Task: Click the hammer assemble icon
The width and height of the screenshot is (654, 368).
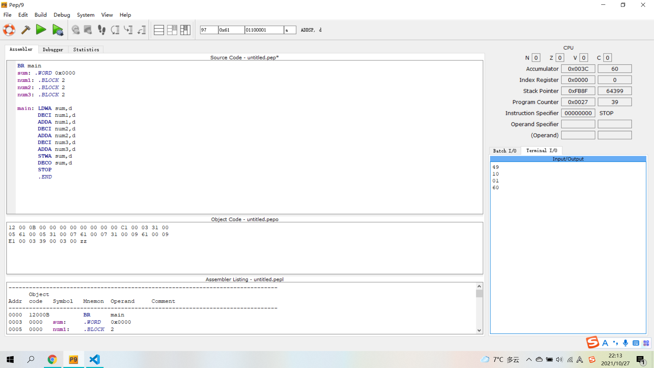Action: pyautogui.click(x=26, y=30)
